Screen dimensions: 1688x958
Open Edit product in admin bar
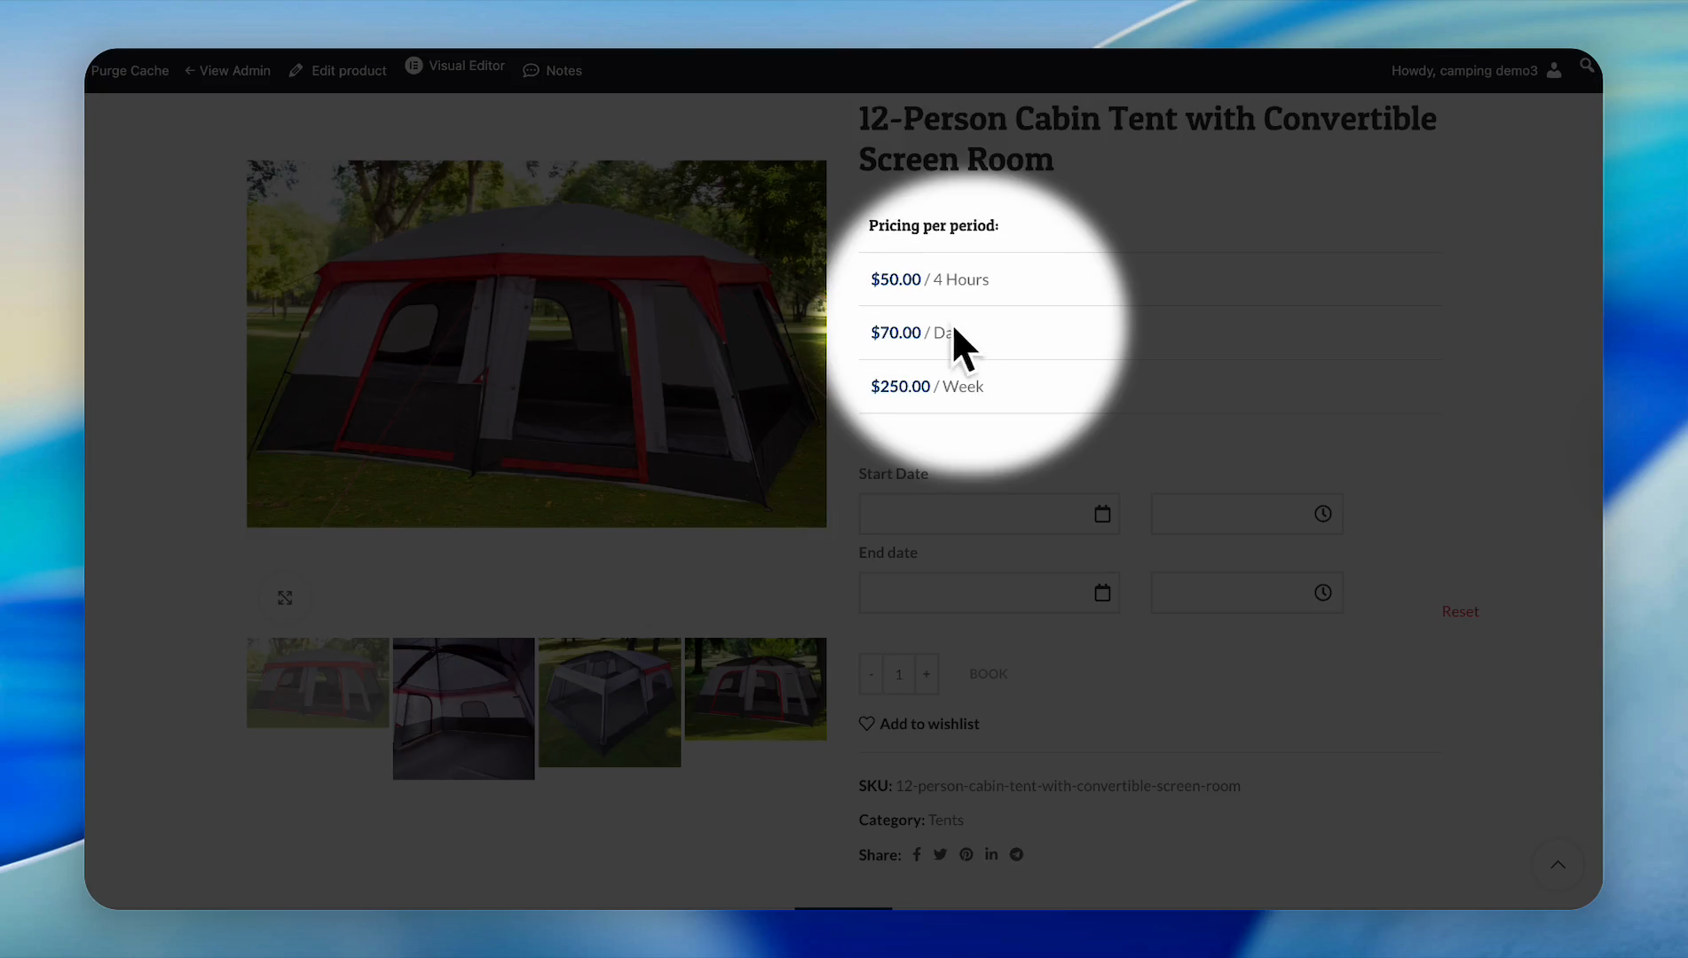point(338,71)
